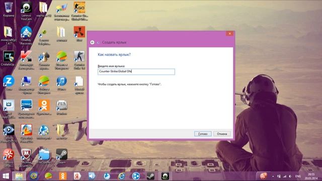The image size is (322, 181).
Task: Select the OneKey Recovery desktop icon
Action: click(26, 35)
